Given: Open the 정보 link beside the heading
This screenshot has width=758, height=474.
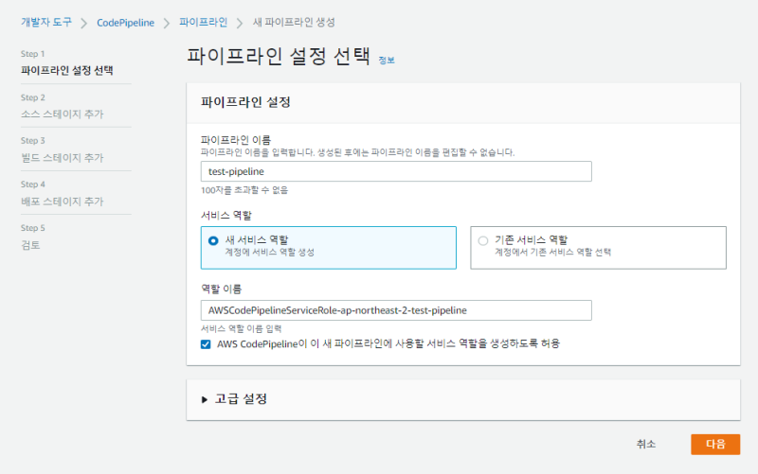Looking at the screenshot, I should [387, 60].
